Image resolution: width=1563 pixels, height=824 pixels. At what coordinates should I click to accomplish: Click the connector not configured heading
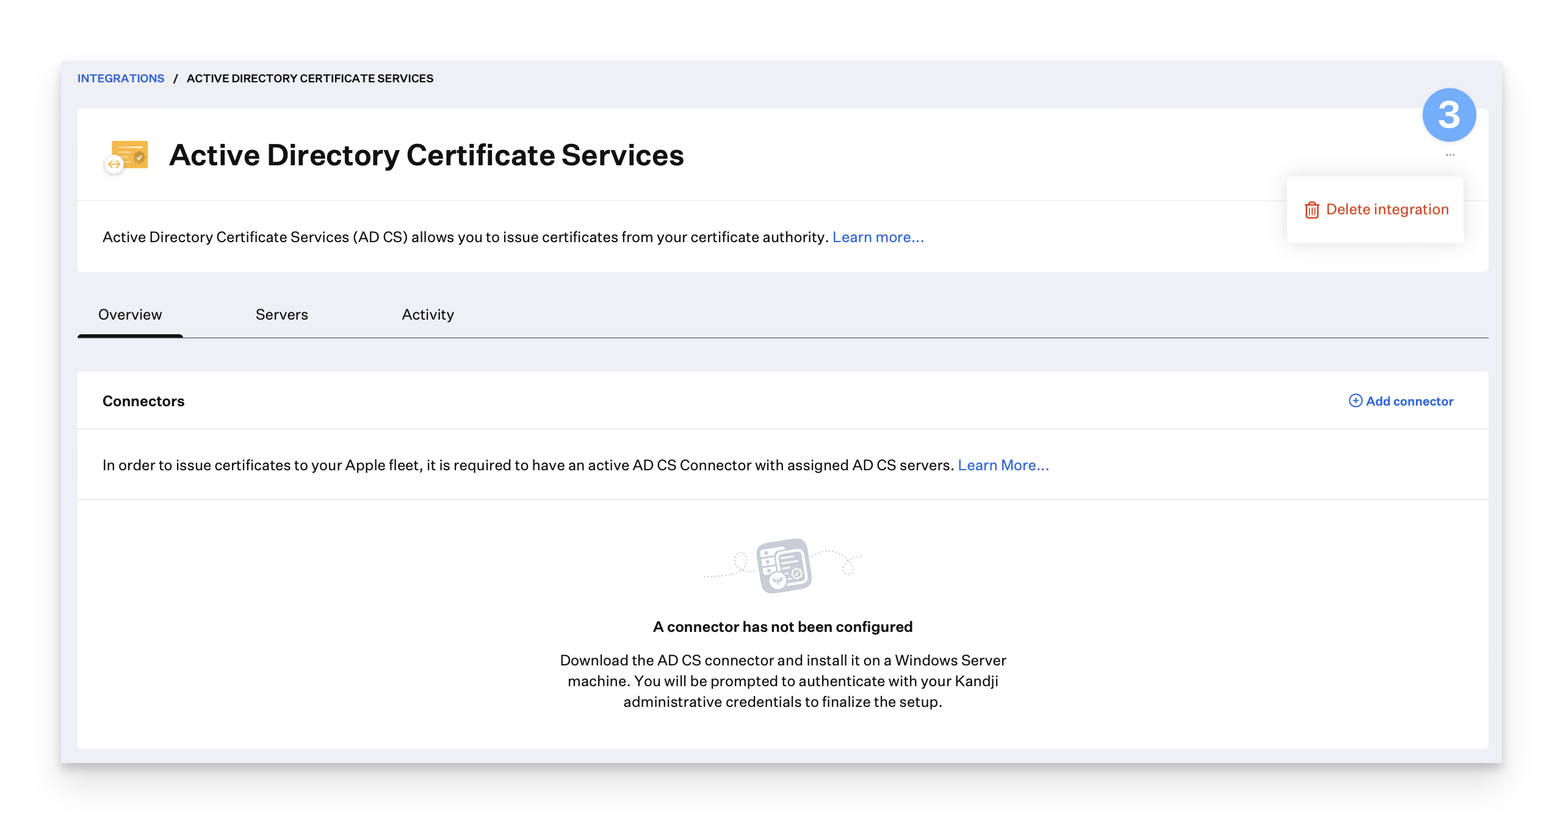[782, 627]
